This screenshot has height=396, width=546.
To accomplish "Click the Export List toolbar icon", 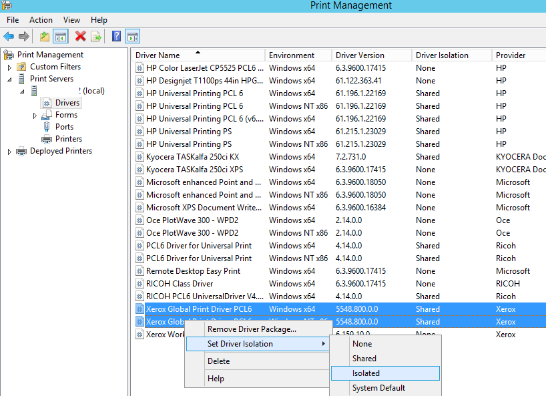I will pyautogui.click(x=95, y=36).
